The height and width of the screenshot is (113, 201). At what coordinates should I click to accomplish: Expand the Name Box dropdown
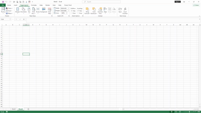point(10,19)
